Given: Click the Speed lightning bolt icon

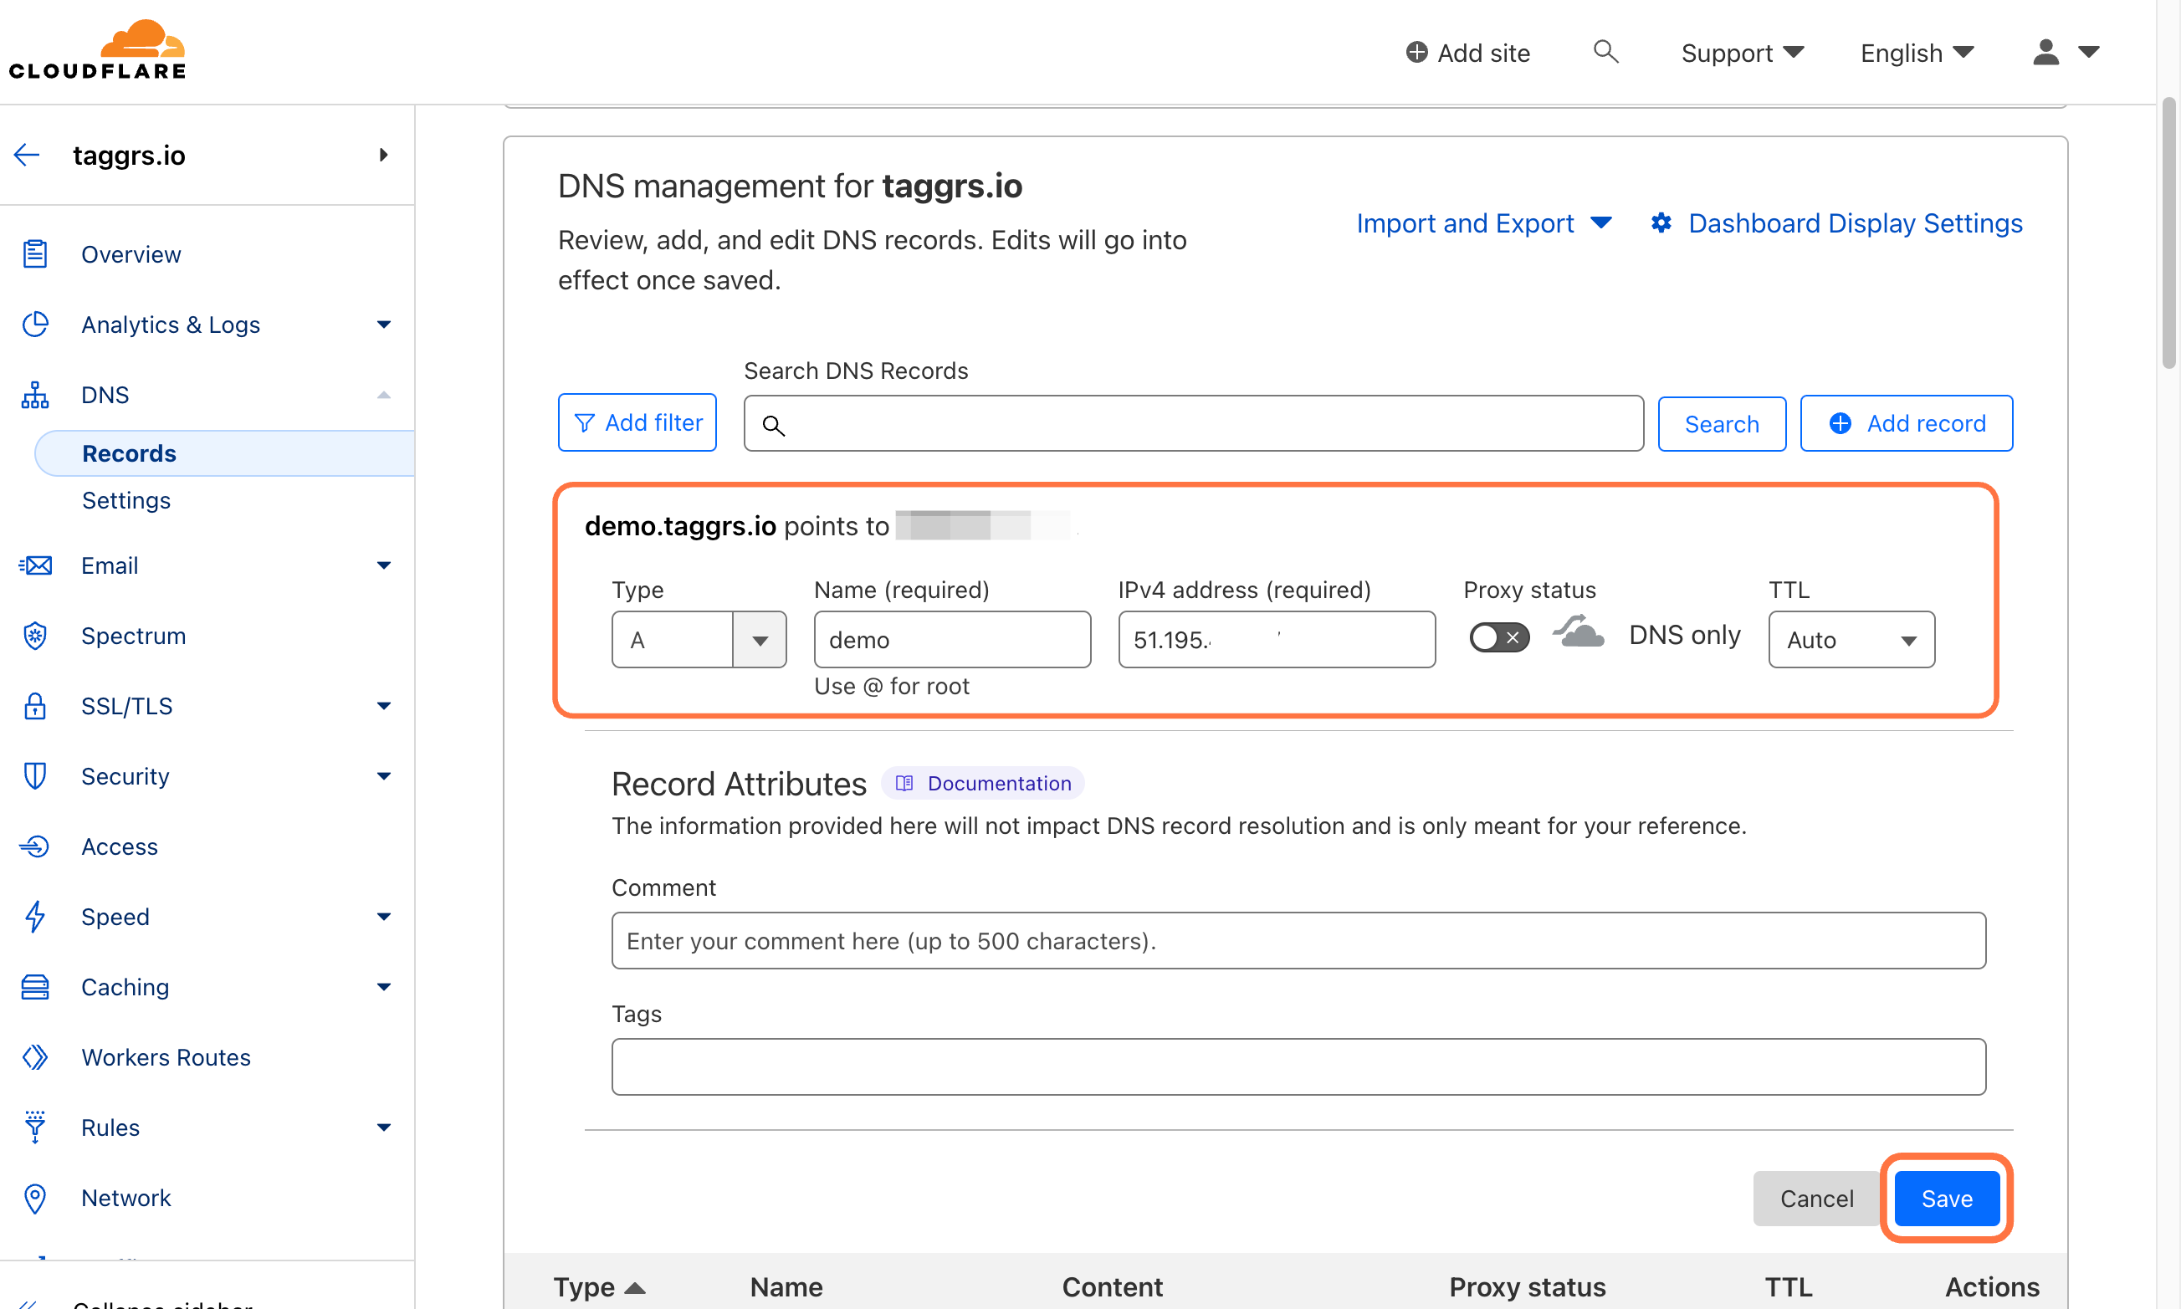Looking at the screenshot, I should point(34,917).
